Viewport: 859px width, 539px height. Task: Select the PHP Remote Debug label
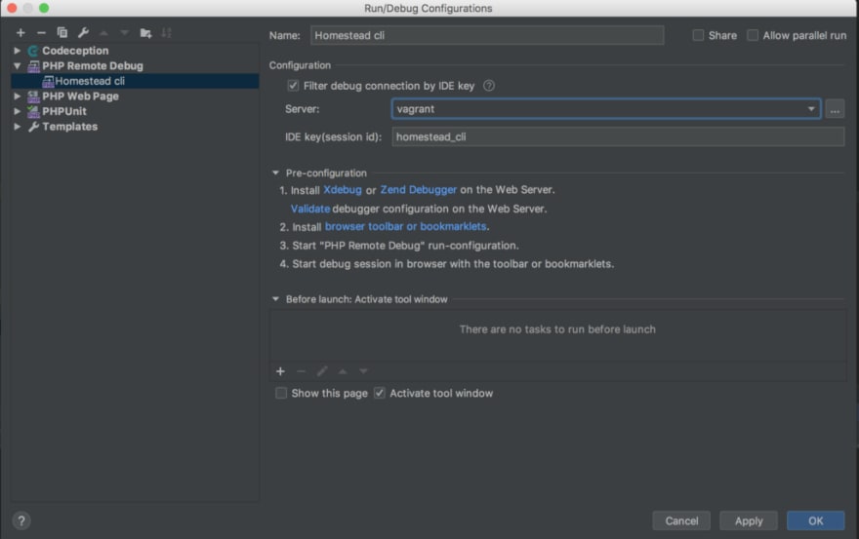93,65
